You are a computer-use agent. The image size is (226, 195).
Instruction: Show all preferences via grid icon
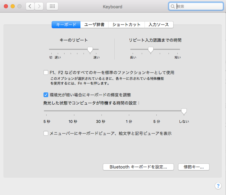click(x=52, y=6)
